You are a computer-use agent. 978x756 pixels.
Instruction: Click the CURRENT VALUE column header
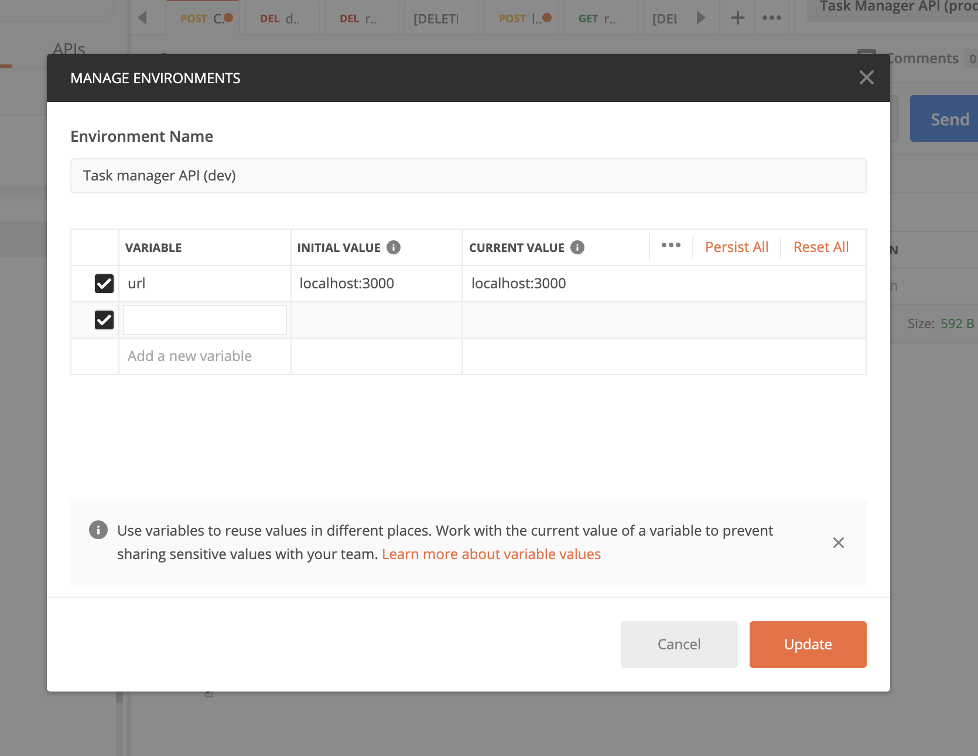click(517, 248)
